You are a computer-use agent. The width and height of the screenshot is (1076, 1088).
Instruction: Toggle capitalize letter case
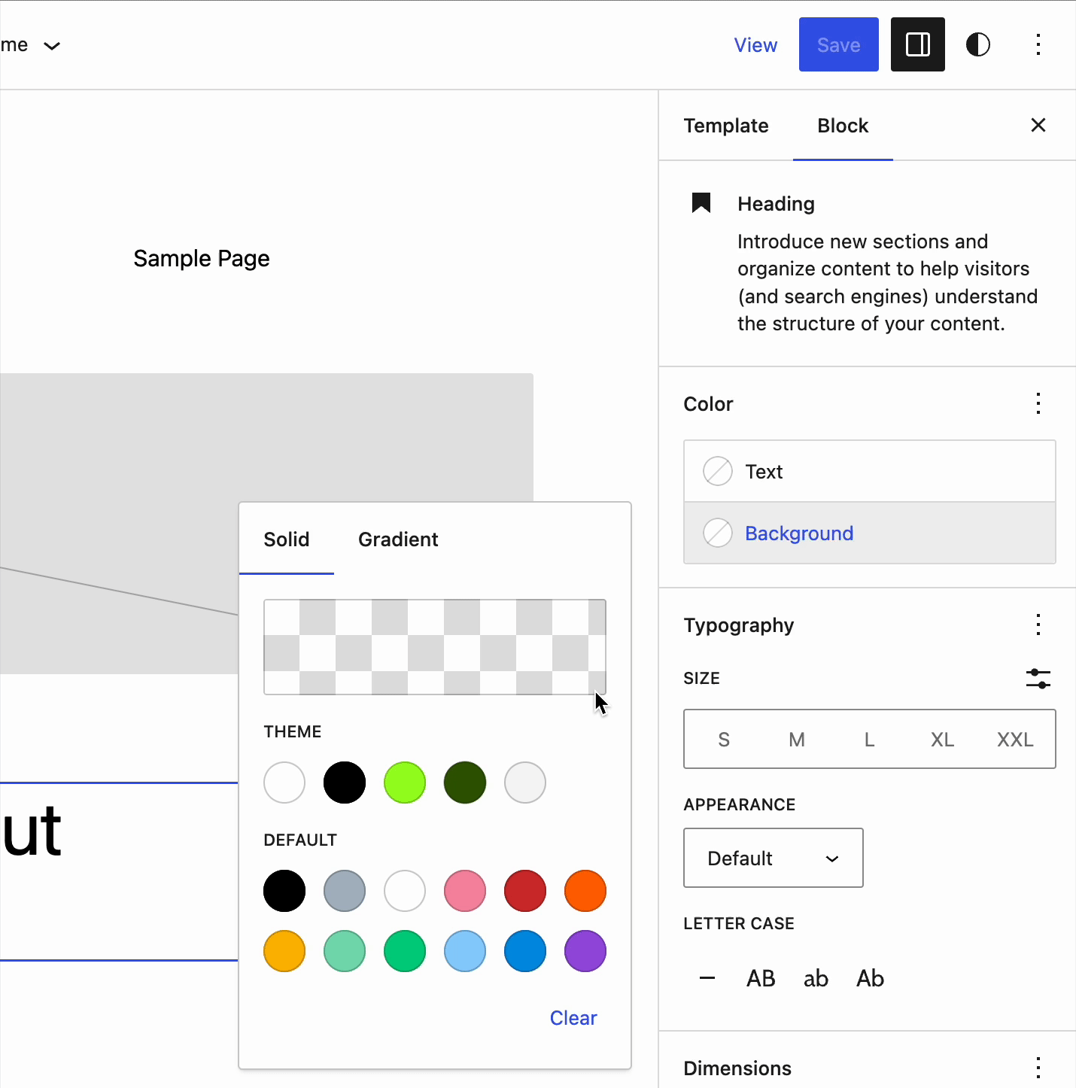(x=870, y=978)
